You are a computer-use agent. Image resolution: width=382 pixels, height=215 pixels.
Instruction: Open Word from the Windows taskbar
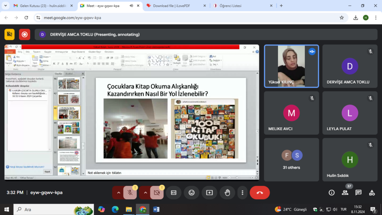click(156, 209)
